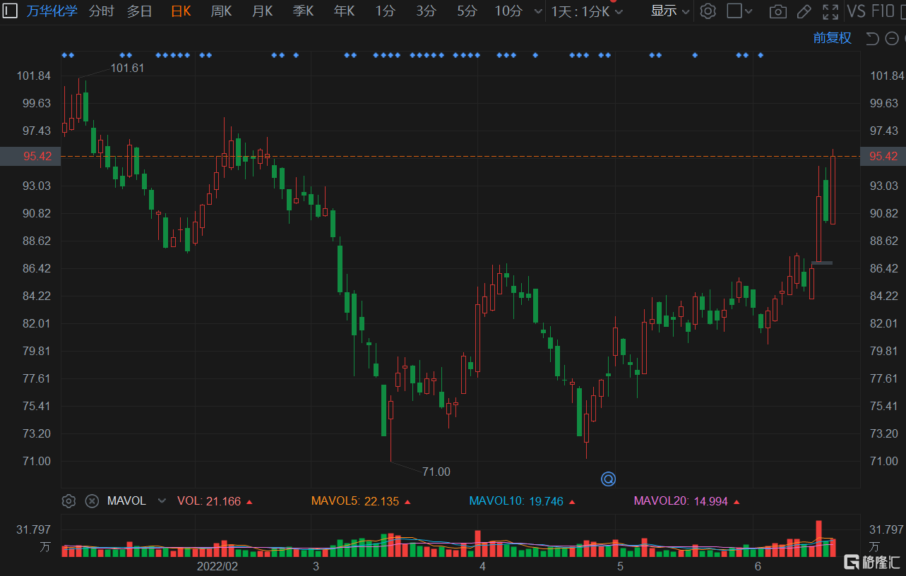Expand the 1天:1分K period dropdown
Screen dimensions: 906x576
(587, 11)
